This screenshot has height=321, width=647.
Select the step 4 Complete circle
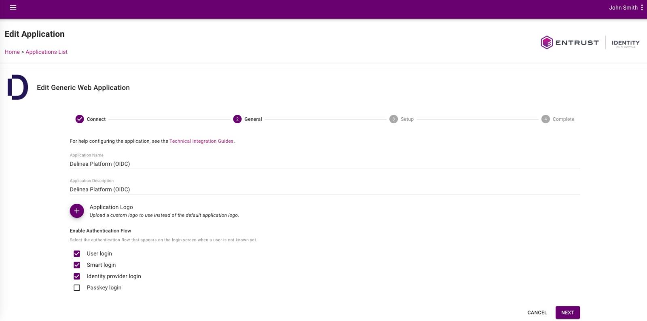(x=546, y=119)
